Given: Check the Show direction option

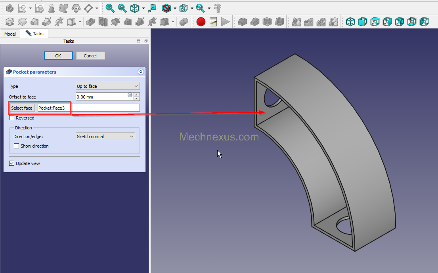Looking at the screenshot, I should (17, 146).
